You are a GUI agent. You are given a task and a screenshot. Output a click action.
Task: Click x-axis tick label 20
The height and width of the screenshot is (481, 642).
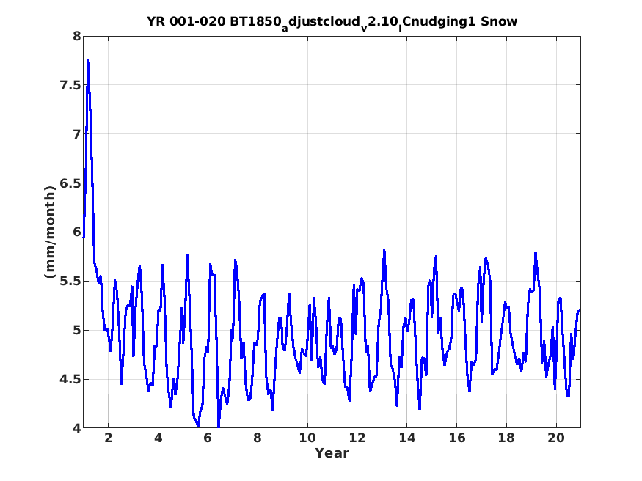[x=556, y=438]
